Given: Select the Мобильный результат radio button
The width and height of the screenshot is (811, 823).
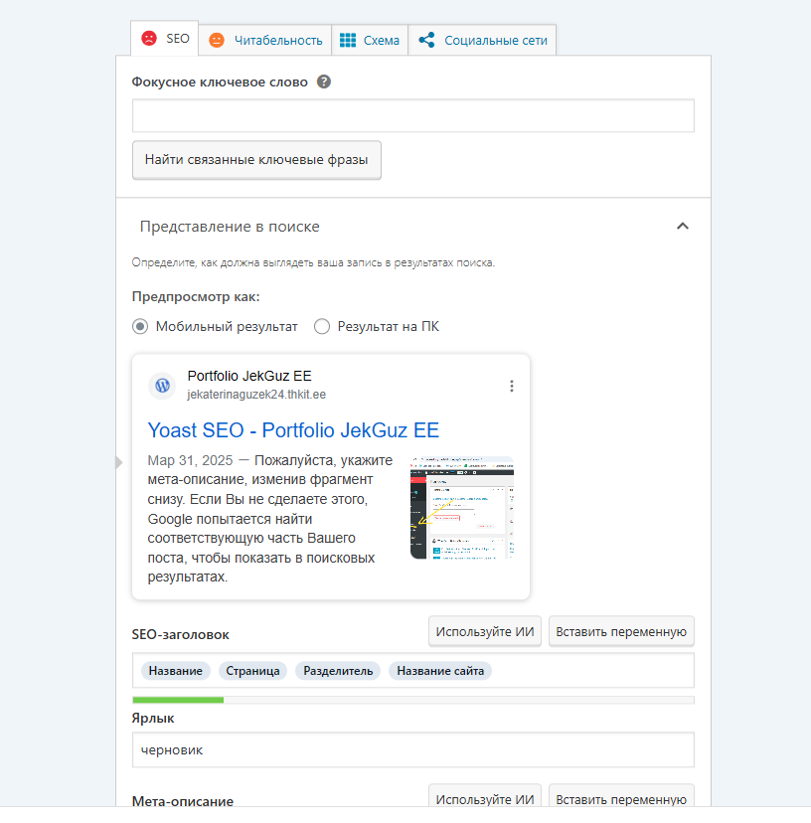Looking at the screenshot, I should click(140, 326).
